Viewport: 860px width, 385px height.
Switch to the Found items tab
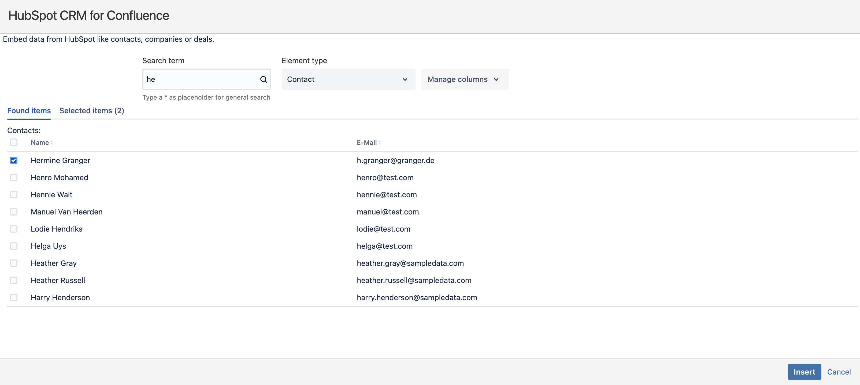29,111
